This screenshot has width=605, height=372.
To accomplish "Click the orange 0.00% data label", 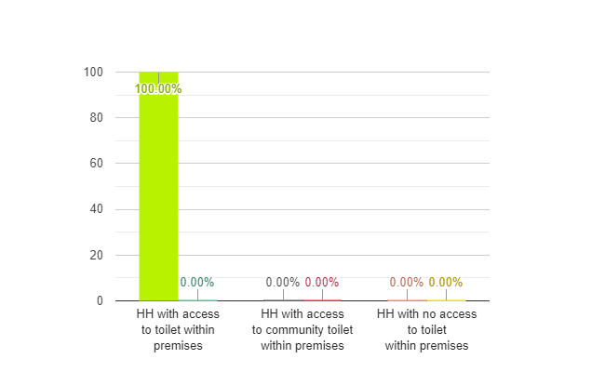I will 407,282.
